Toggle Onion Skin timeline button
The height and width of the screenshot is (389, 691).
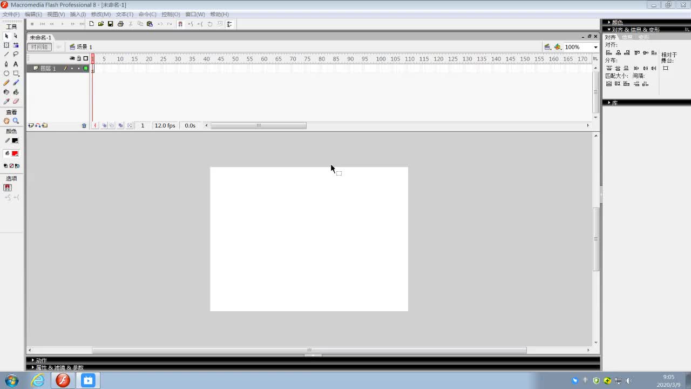[x=105, y=125]
